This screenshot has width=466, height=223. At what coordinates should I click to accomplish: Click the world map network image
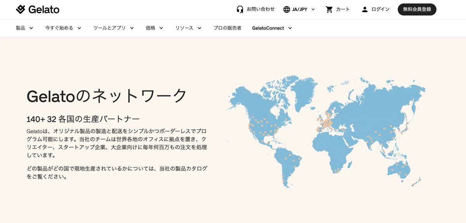coord(325,131)
